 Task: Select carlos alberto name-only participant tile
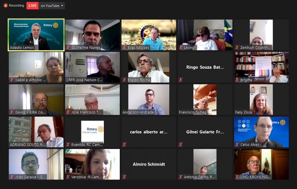[x=148, y=132]
